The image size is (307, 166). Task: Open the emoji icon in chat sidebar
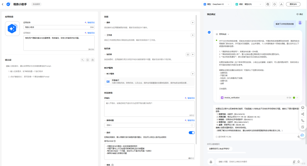[x=303, y=107]
